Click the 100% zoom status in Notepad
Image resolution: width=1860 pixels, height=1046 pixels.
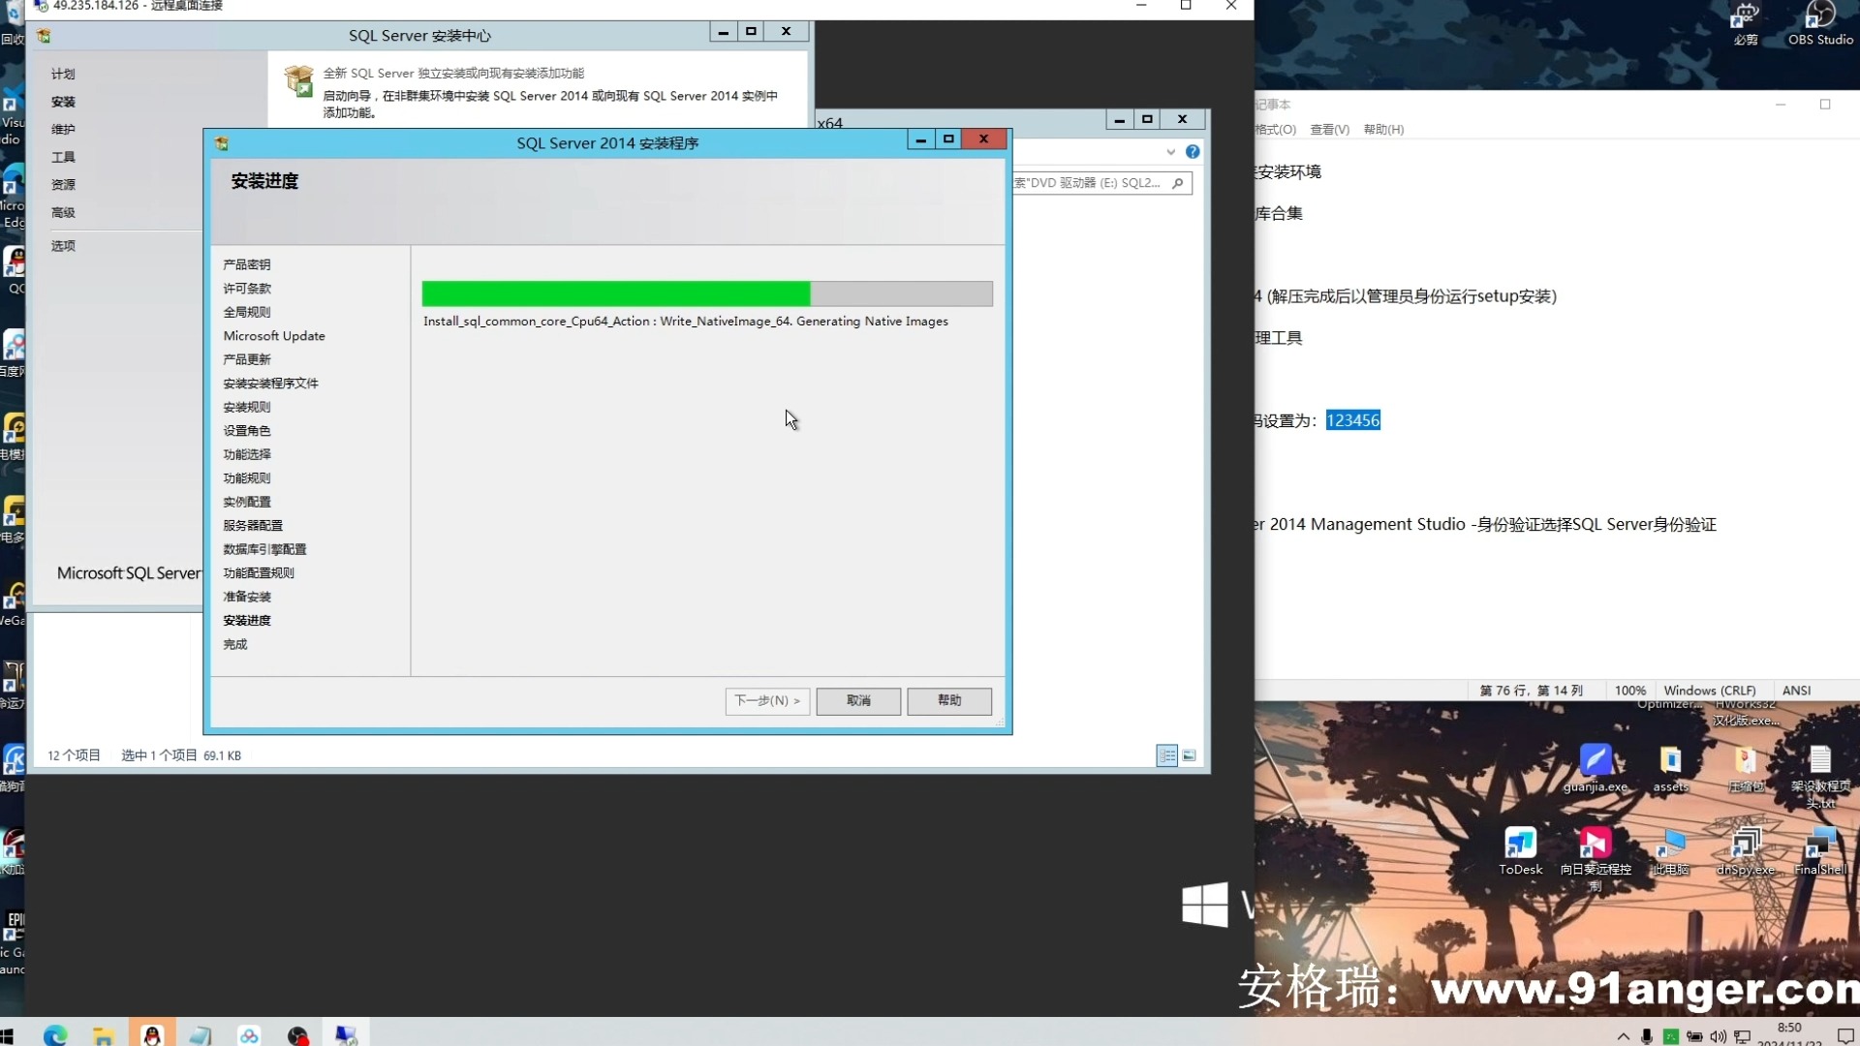pyautogui.click(x=1629, y=691)
